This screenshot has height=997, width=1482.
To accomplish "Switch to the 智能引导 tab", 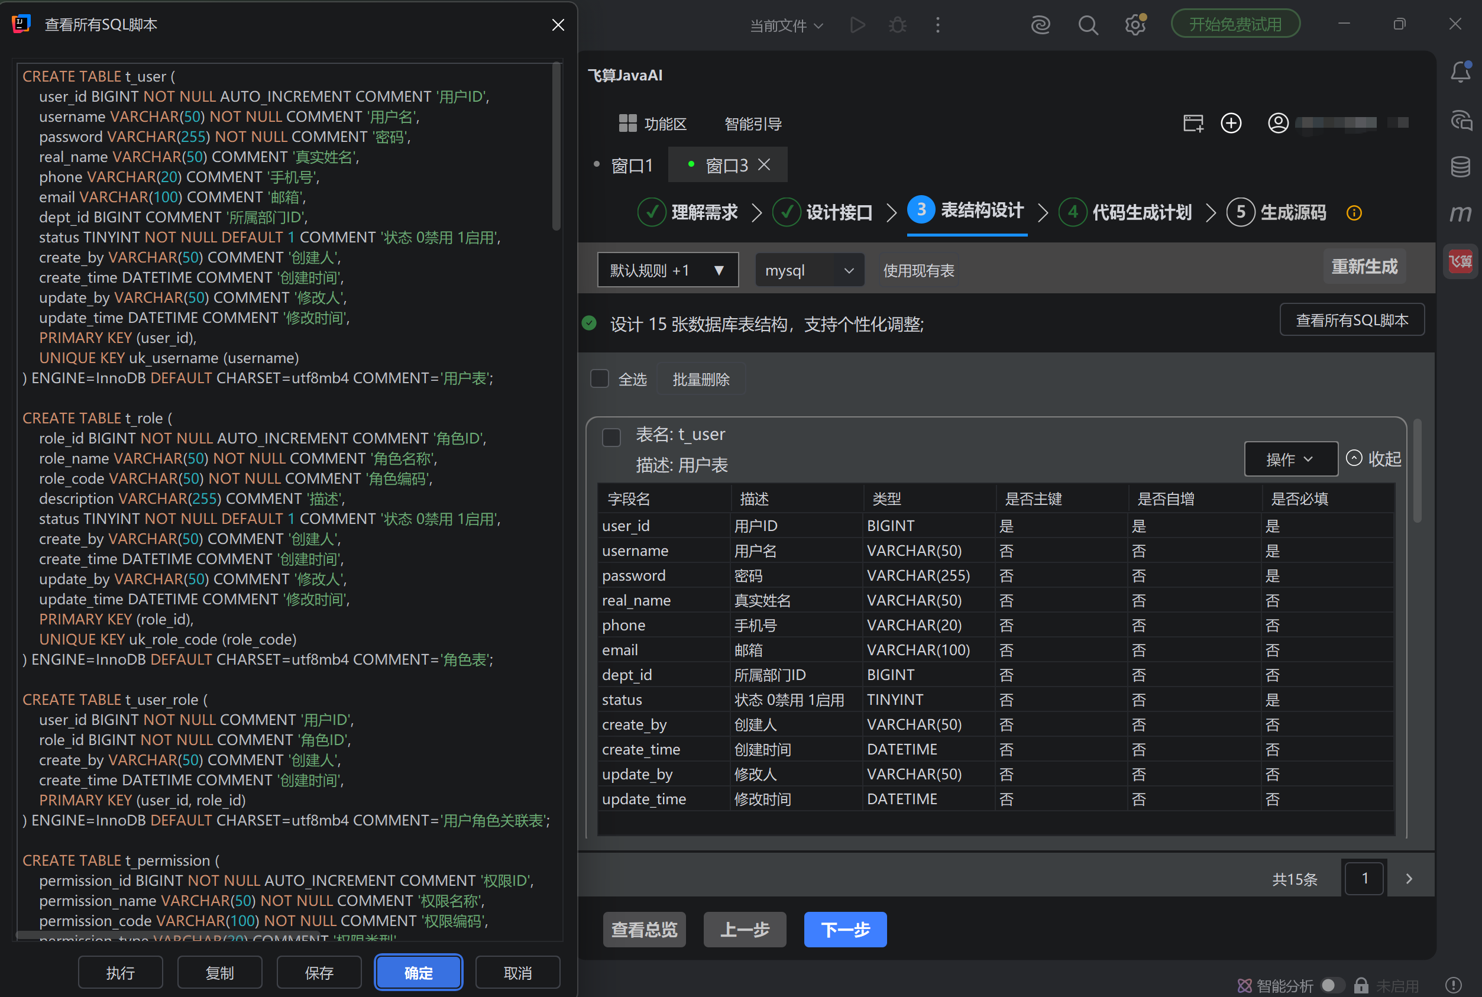I will tap(753, 124).
